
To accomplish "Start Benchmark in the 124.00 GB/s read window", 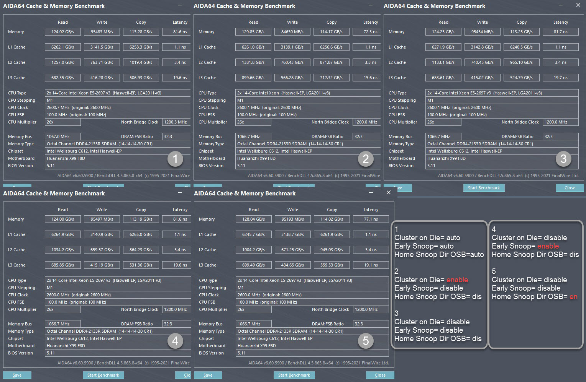I will click(103, 375).
